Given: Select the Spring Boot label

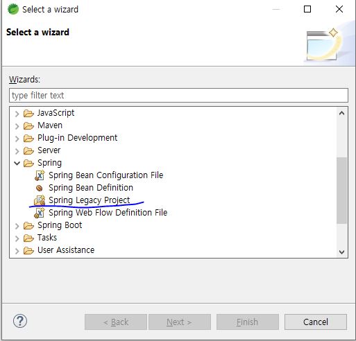Looking at the screenshot, I should [60, 225].
